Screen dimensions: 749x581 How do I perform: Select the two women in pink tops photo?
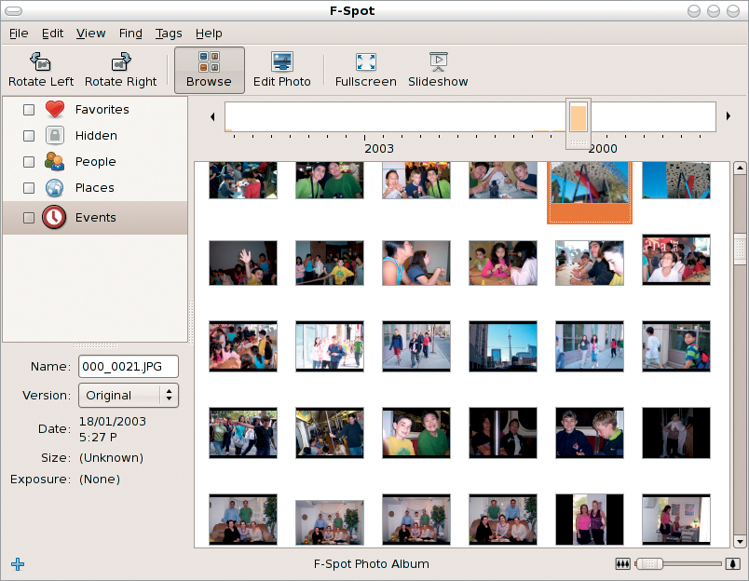tap(590, 520)
